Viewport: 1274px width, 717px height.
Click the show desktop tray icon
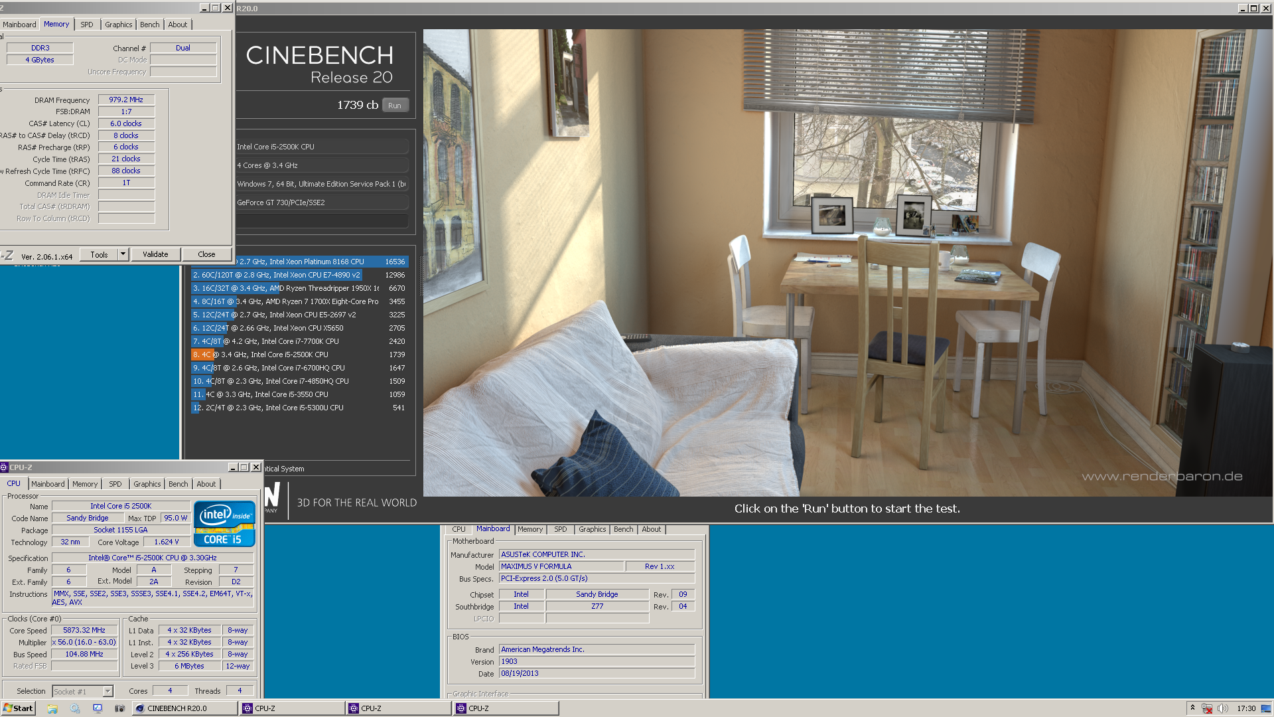click(1265, 708)
